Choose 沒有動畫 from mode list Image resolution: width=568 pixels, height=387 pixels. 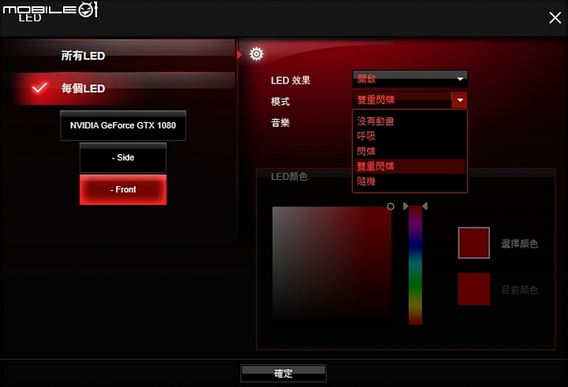click(409, 121)
